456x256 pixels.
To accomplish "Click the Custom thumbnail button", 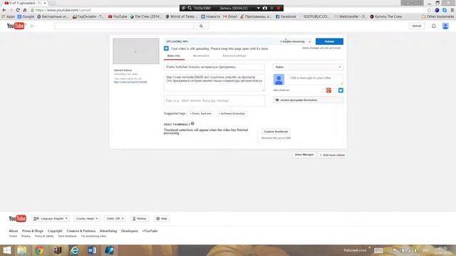I will click(276, 132).
